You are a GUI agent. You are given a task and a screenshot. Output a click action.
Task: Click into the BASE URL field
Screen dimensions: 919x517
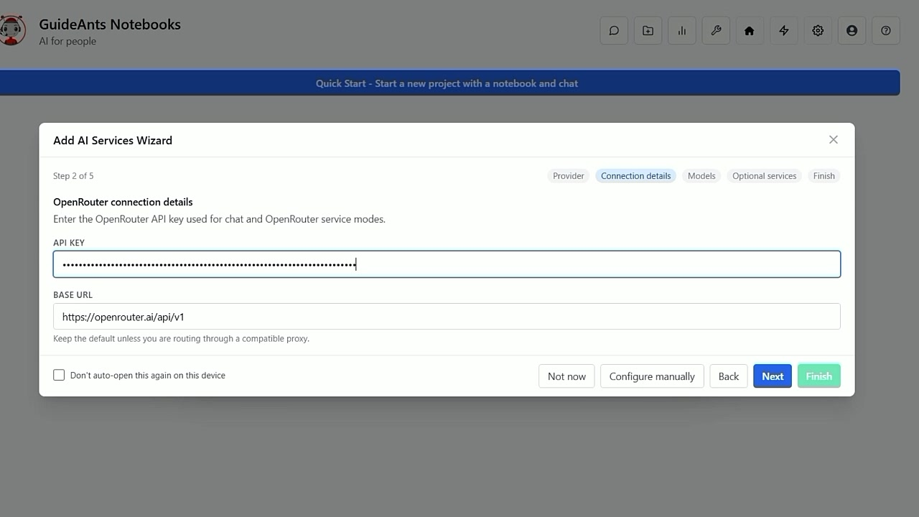(x=447, y=317)
